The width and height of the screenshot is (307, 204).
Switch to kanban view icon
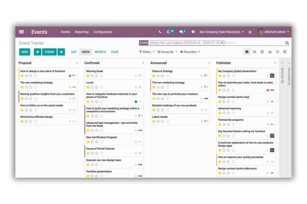pyautogui.click(x=247, y=52)
